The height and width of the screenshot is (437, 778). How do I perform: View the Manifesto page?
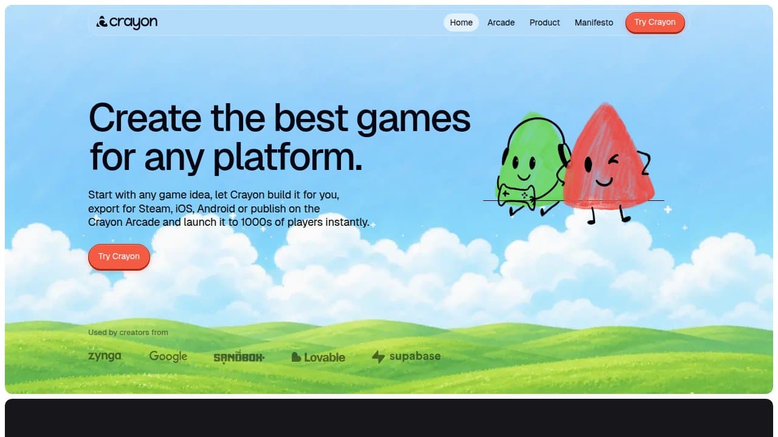(594, 22)
